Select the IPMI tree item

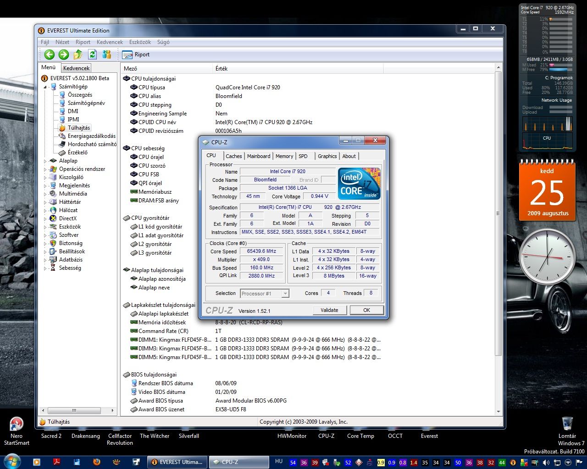(73, 120)
